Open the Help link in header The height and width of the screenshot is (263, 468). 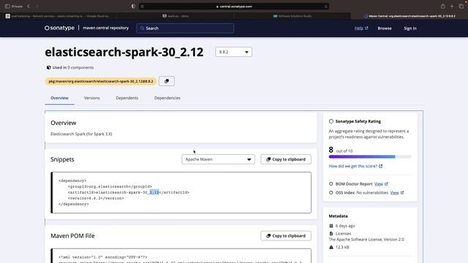coord(359,28)
